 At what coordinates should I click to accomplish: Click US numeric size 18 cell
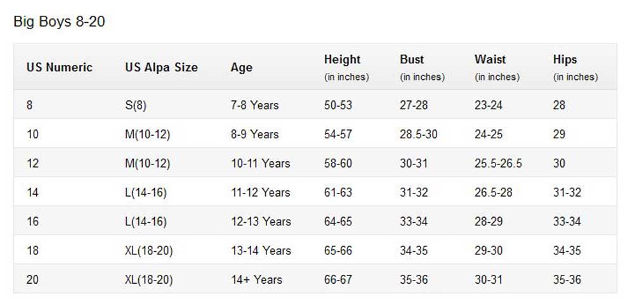pyautogui.click(x=32, y=251)
